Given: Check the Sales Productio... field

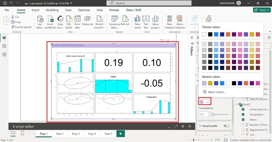Looking at the screenshot, I should (243, 99).
